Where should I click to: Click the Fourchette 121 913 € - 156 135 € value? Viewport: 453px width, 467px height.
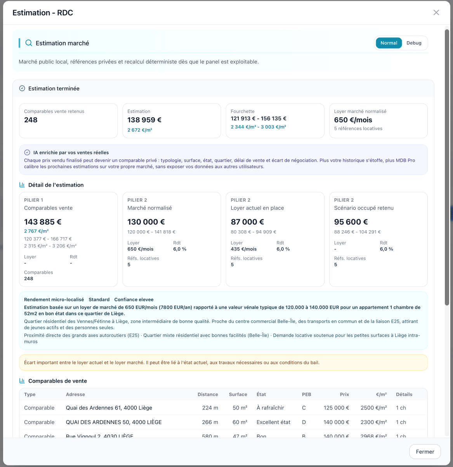(x=259, y=119)
